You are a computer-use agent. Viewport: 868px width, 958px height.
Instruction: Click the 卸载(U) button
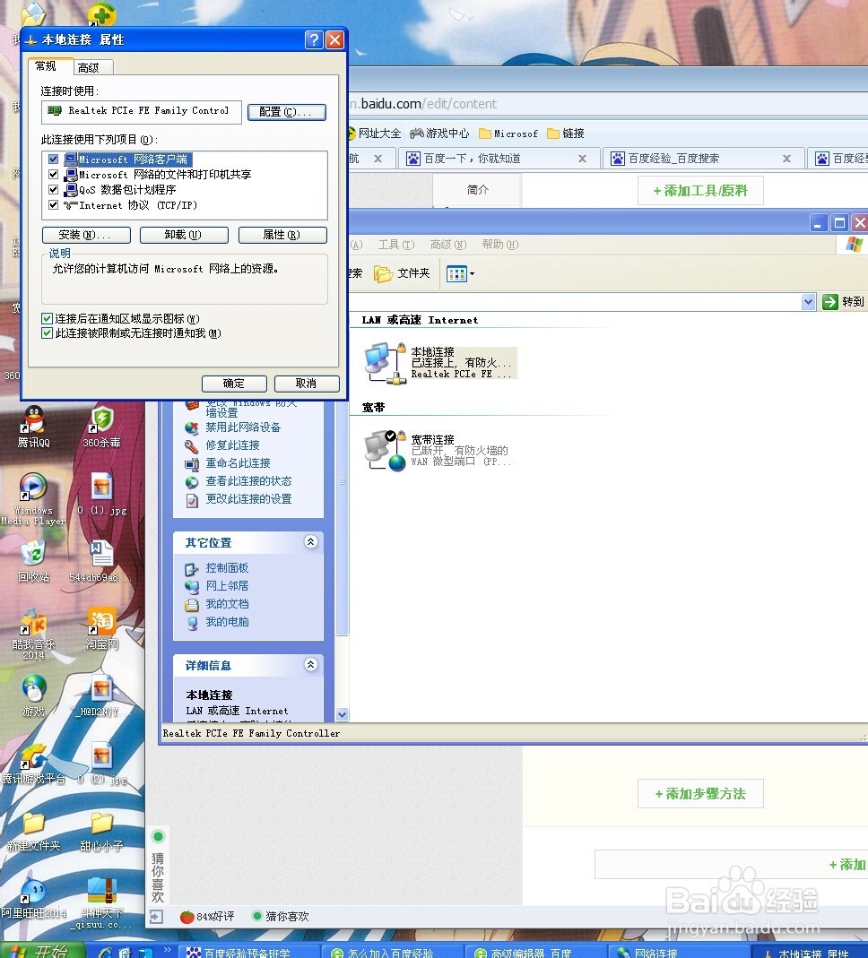click(184, 235)
